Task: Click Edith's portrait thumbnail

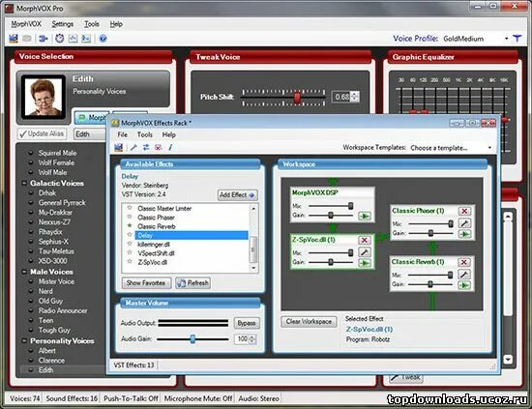Action: [x=44, y=97]
